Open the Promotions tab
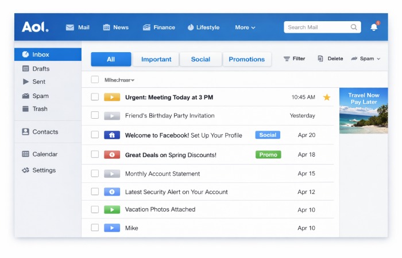Screen dimensions: 402x258 click(x=246, y=59)
